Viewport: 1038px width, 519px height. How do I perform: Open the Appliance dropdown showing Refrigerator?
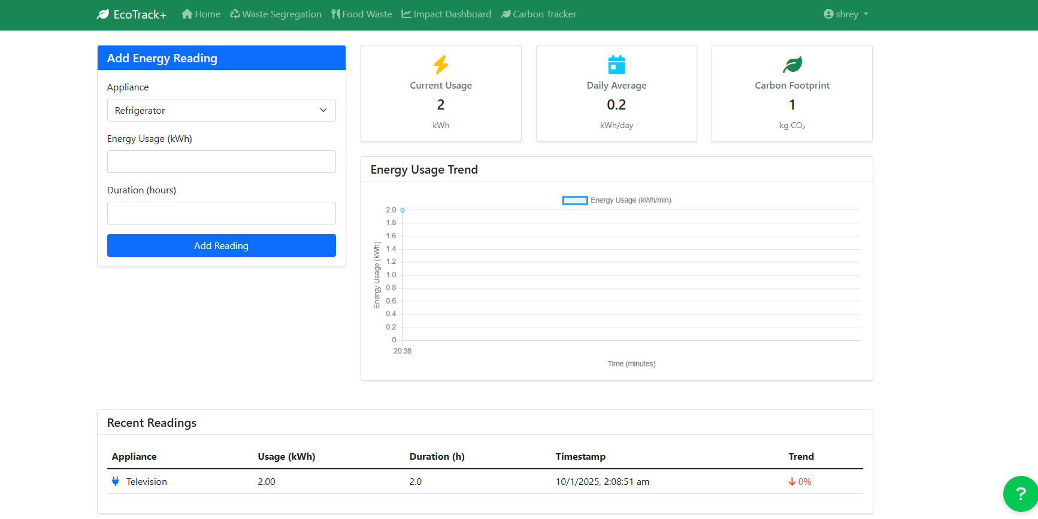(x=222, y=110)
